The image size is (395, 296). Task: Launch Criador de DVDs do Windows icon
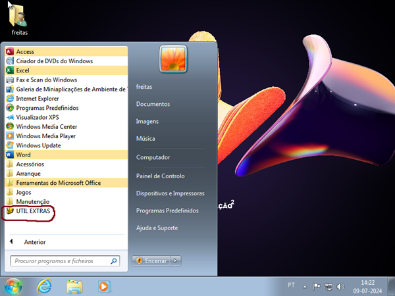10,61
